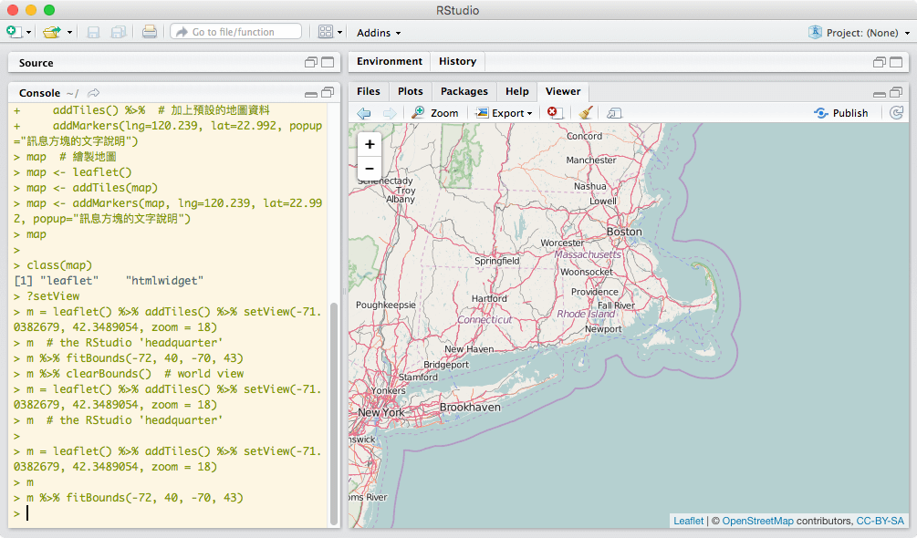Click the open file folder icon
Viewport: 917px width, 538px height.
52,32
